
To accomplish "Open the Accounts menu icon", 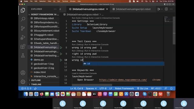I will 23,73.
